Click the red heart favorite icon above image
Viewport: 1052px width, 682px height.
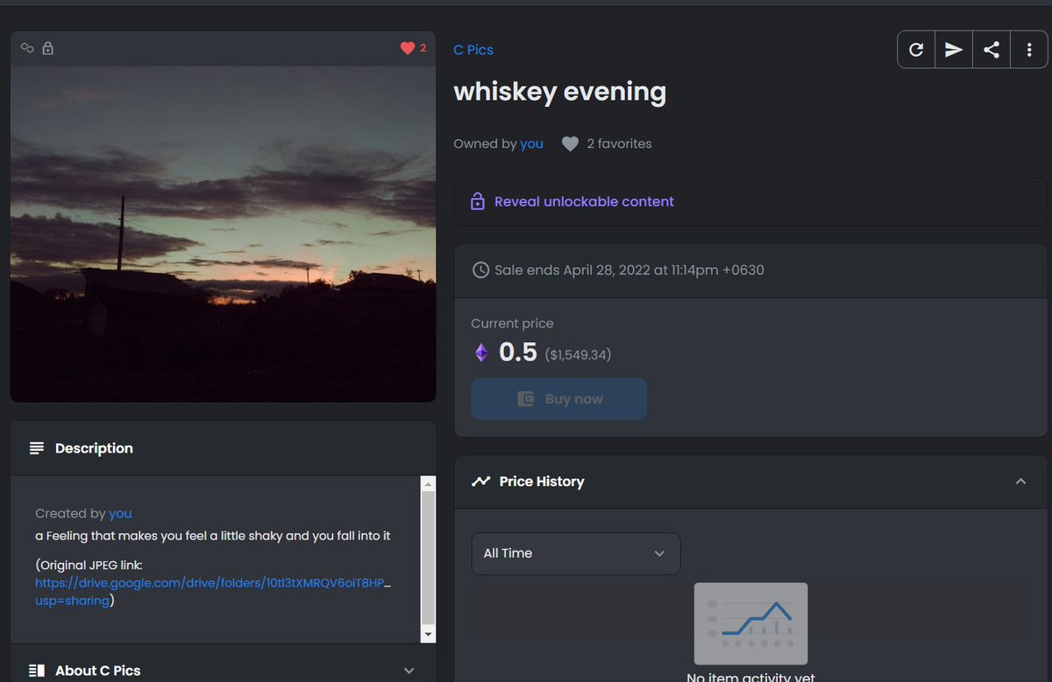(x=407, y=48)
